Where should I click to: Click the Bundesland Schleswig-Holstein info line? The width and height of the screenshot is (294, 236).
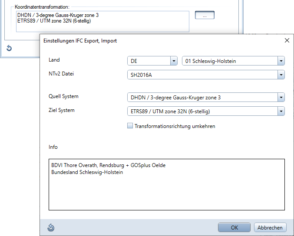87,172
